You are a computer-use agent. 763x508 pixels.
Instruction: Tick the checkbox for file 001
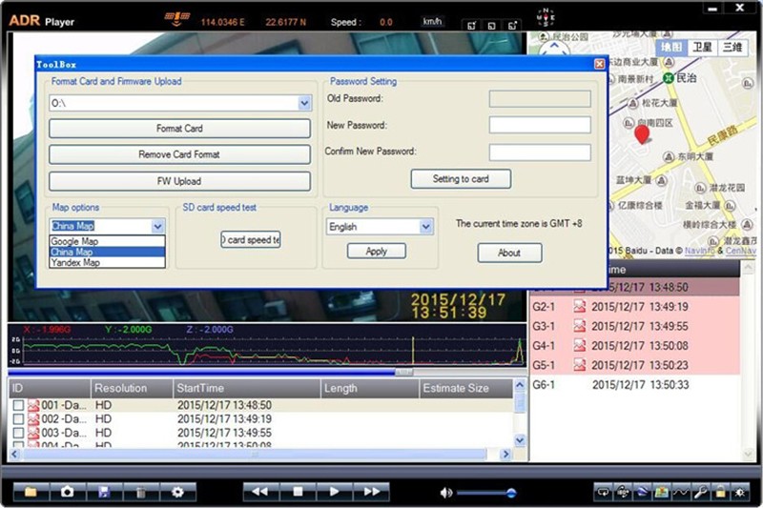(x=18, y=405)
